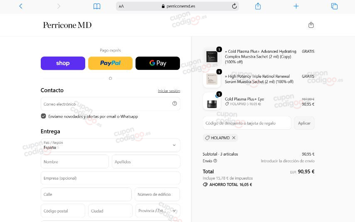Screen dimensions: 355x222
Task: Click the Envío info question mark icon
Action: (215, 160)
